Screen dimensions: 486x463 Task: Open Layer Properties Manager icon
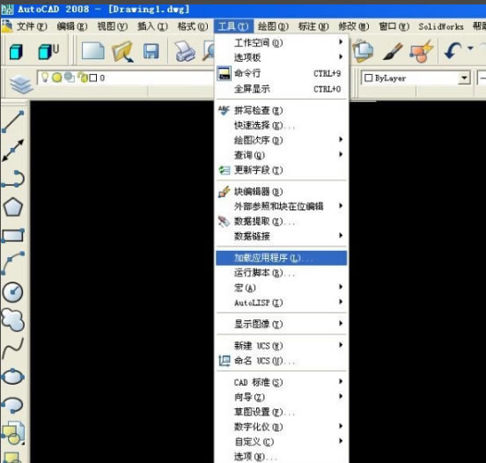coord(20,85)
